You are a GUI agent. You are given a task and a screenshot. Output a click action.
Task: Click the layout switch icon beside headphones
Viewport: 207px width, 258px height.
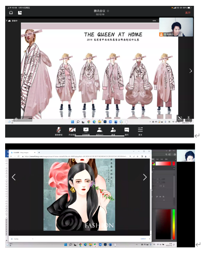click(x=20, y=13)
